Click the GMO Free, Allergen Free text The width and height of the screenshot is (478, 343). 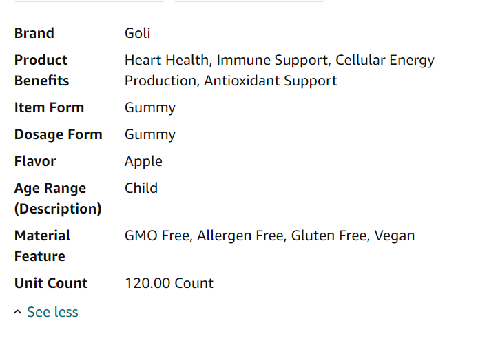pos(205,236)
